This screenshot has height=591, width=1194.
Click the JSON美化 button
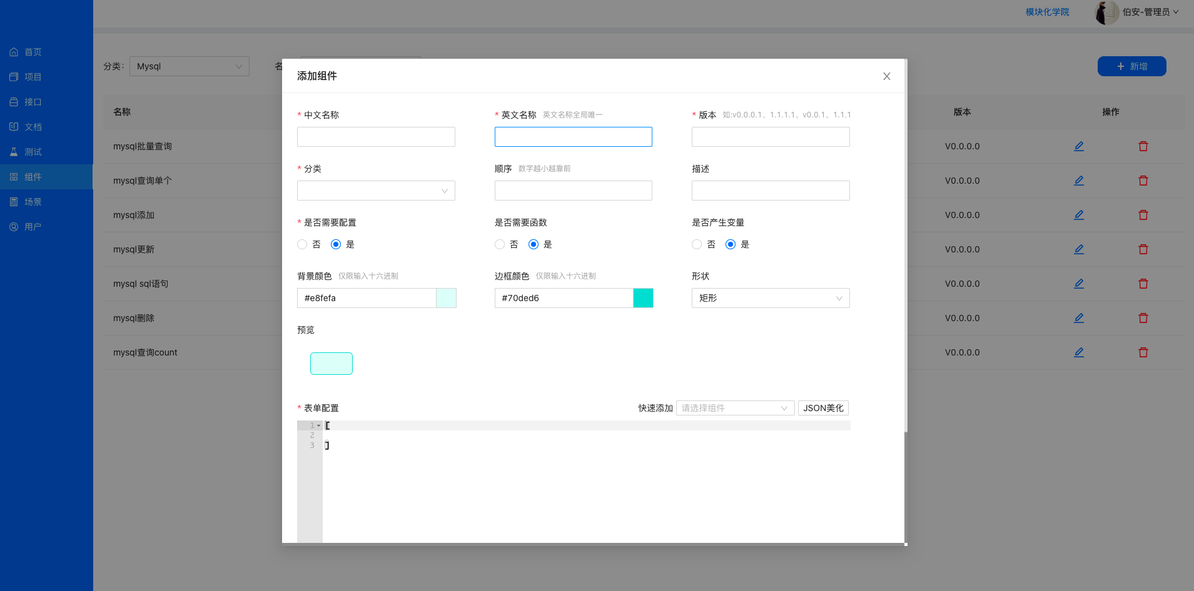(823, 408)
